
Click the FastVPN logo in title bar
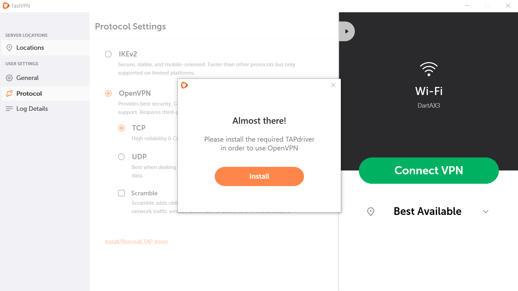(6, 6)
